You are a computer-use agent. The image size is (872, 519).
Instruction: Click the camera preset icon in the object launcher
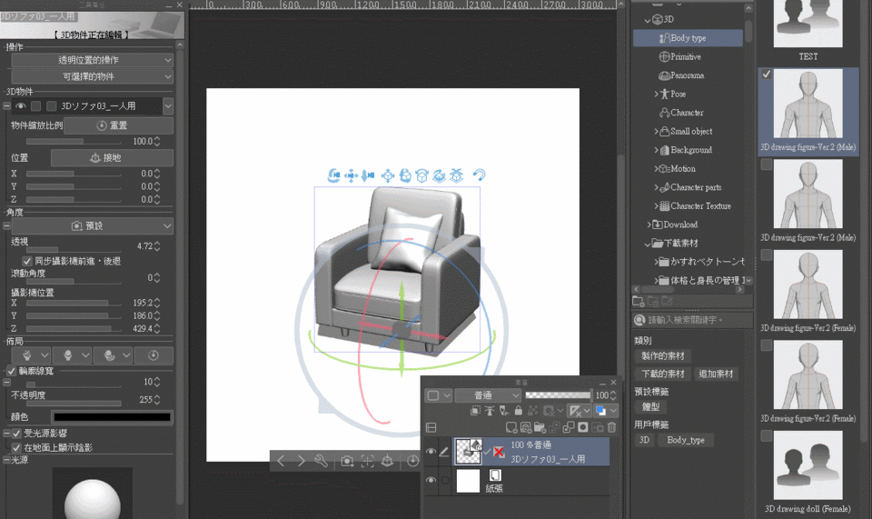[347, 462]
